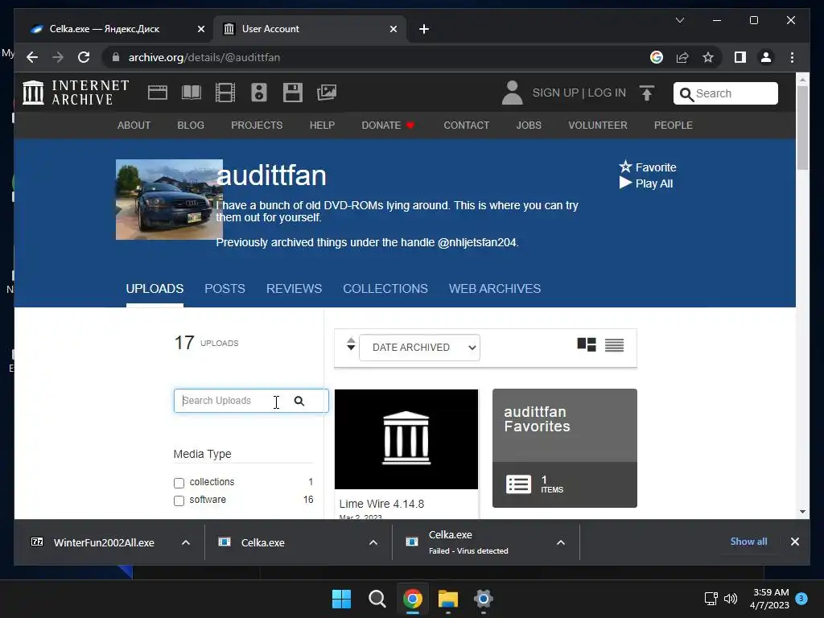Open the Texts book icon
Screen dimensions: 824x618
pyautogui.click(x=192, y=93)
